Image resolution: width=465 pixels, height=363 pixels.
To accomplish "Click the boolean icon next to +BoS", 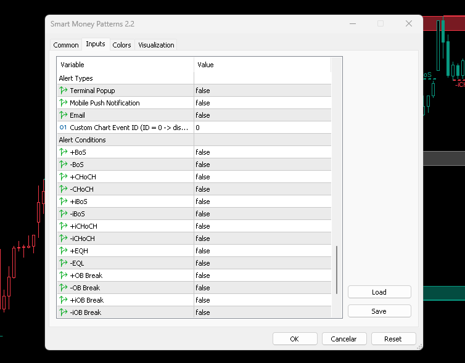I will [63, 152].
